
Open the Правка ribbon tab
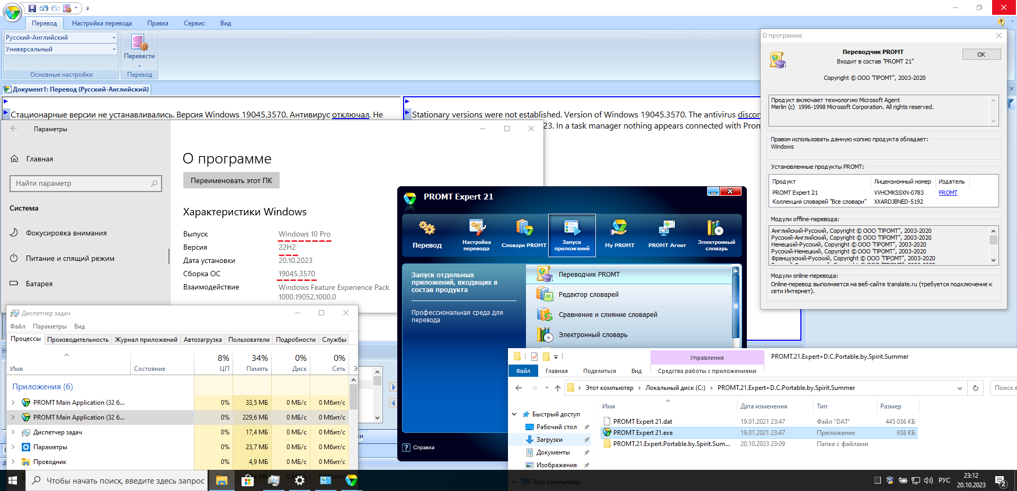(x=158, y=23)
